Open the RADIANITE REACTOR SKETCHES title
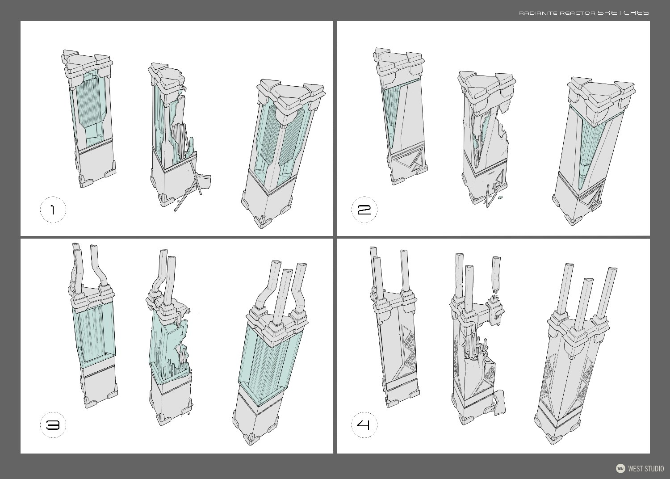The image size is (670, 479). [585, 13]
